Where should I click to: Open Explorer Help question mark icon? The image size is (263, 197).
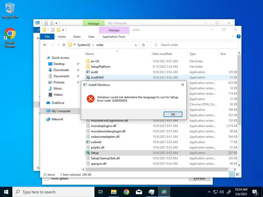click(238, 36)
